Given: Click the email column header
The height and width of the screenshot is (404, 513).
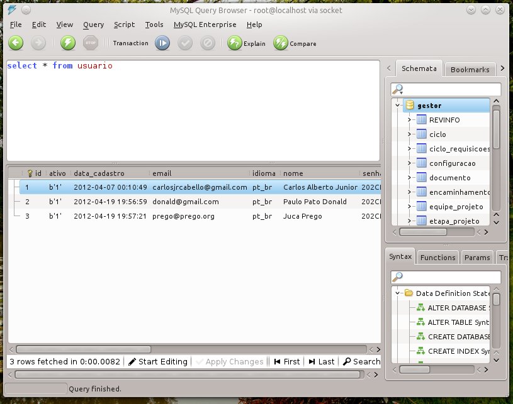Looking at the screenshot, I should 199,173.
